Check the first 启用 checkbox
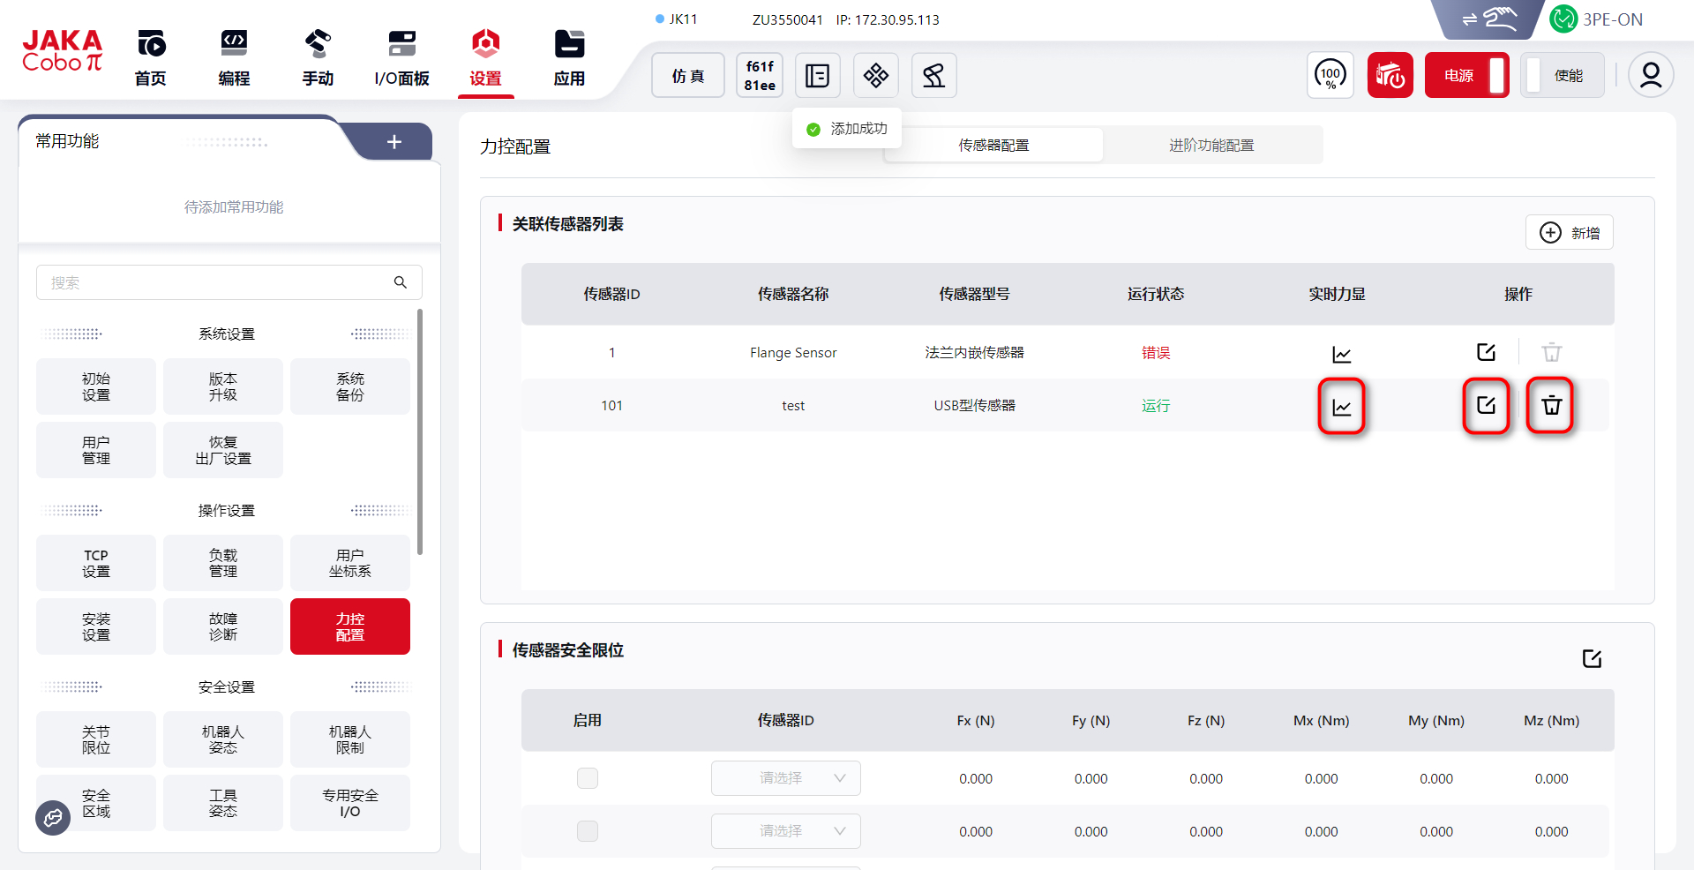The width and height of the screenshot is (1694, 870). pos(588,778)
